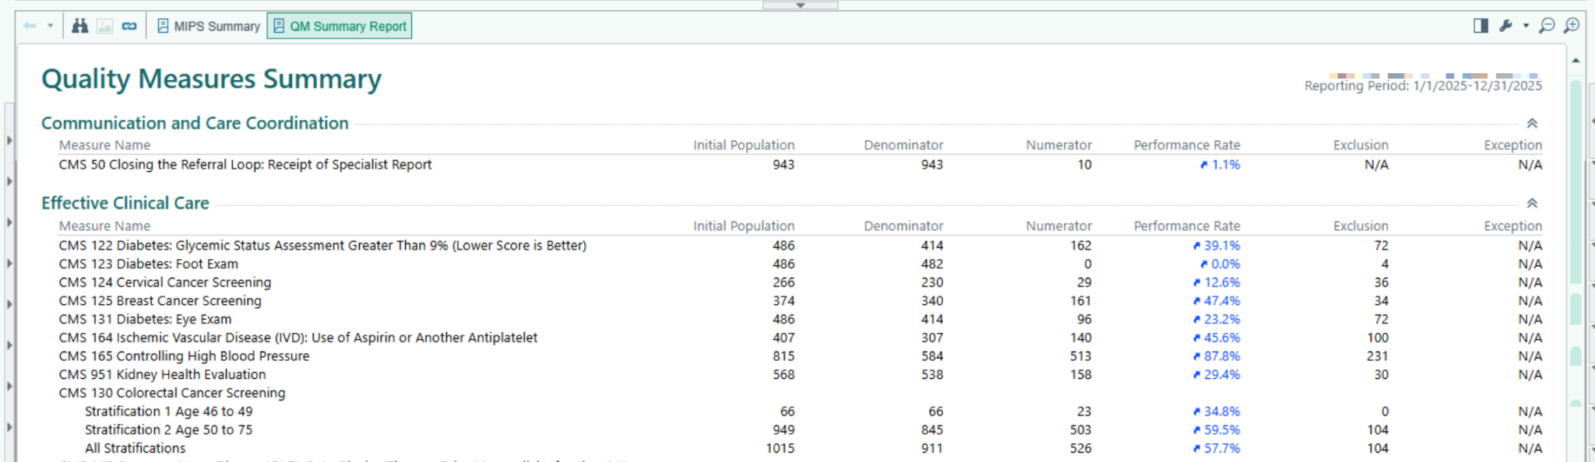Toggle the split panel layout icon

(x=1481, y=26)
